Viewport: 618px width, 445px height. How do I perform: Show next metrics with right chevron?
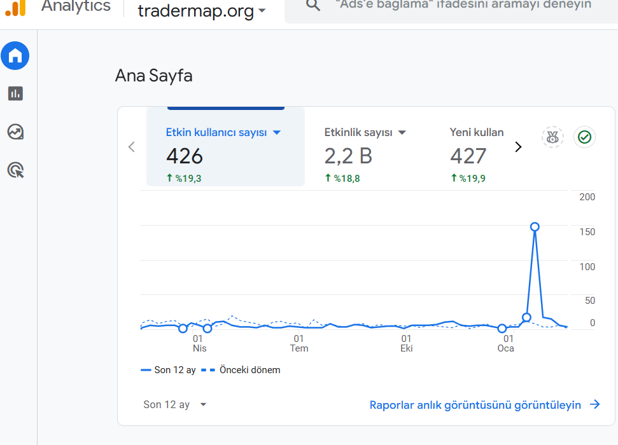(x=518, y=147)
